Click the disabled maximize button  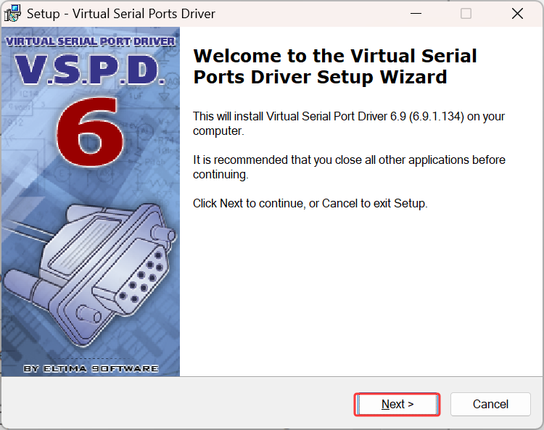[x=466, y=14]
